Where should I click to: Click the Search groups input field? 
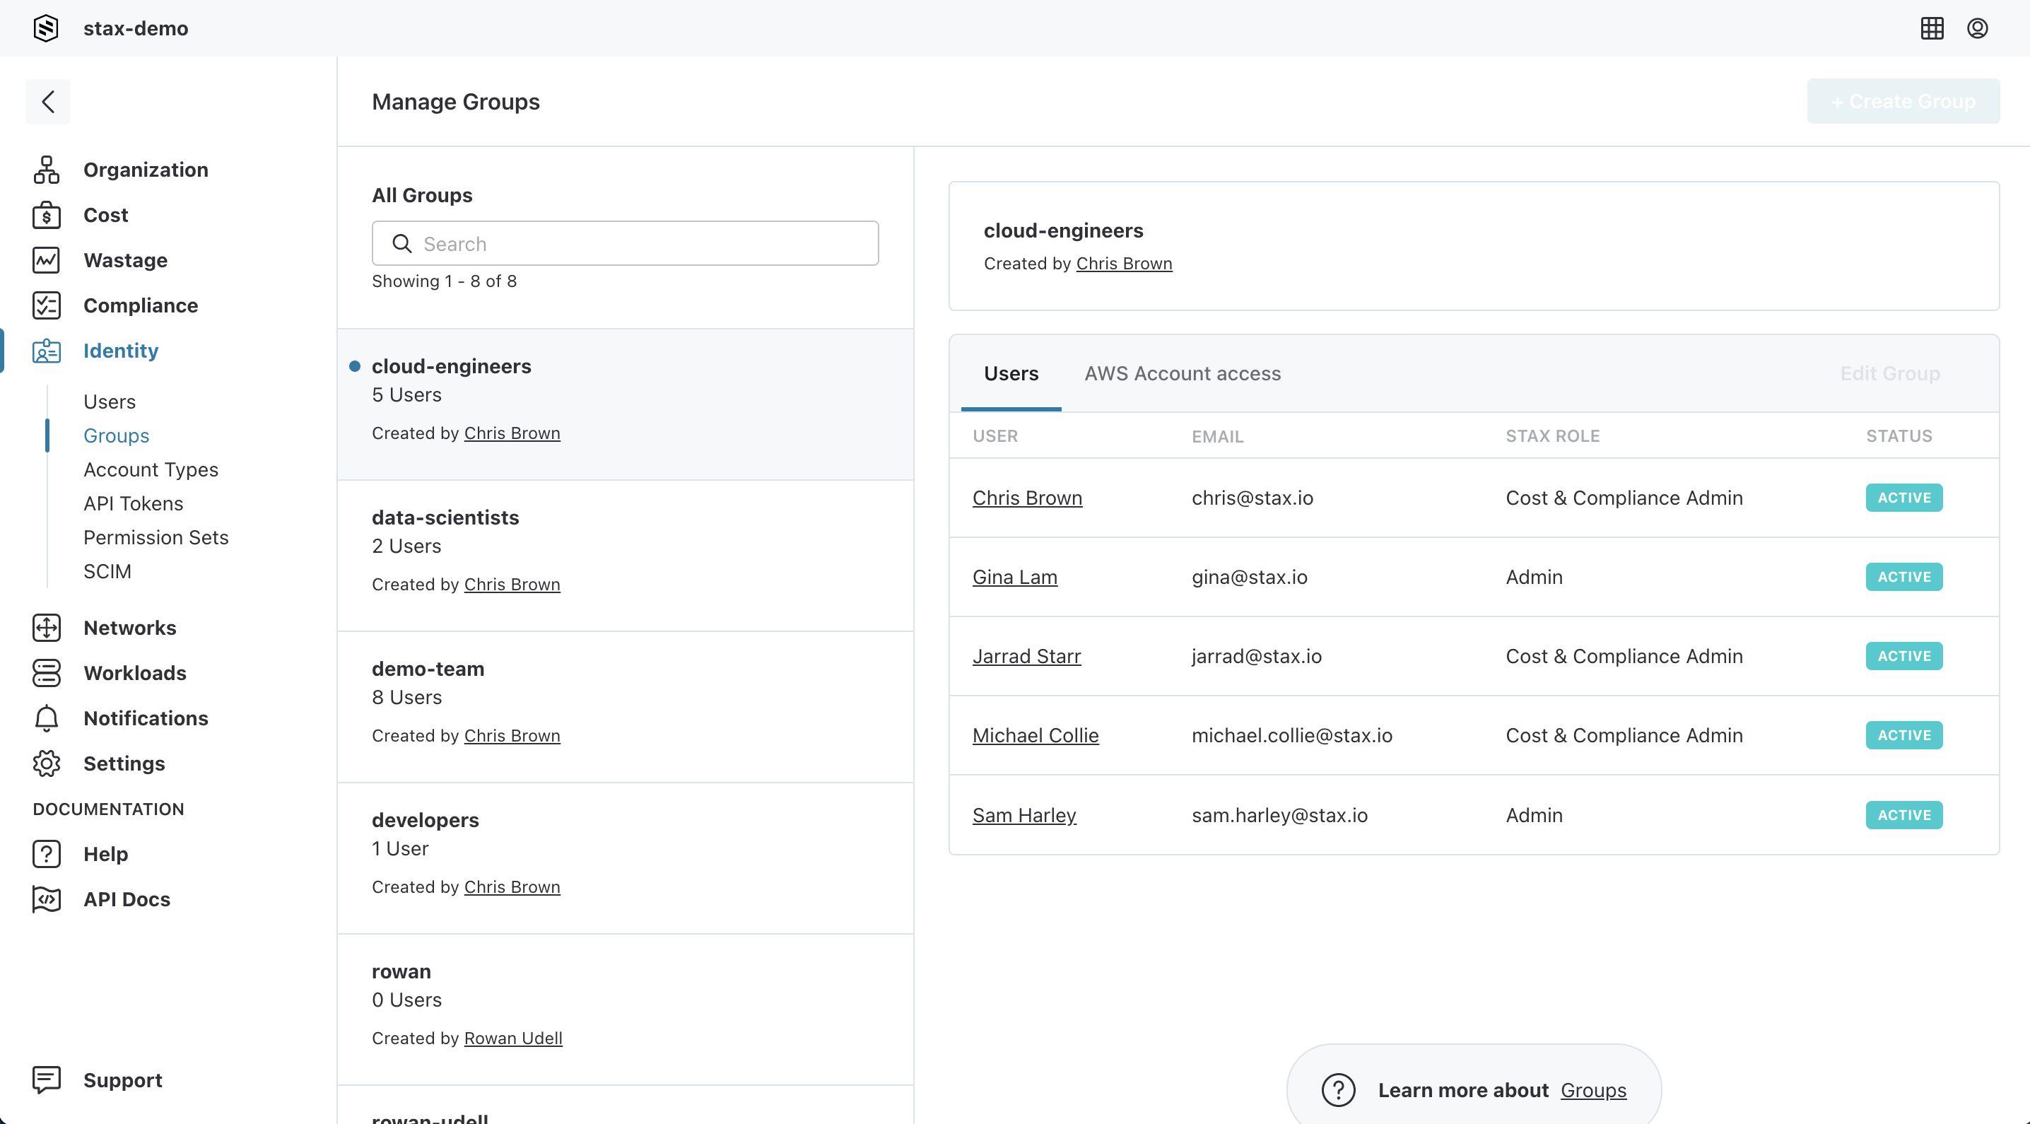click(x=626, y=244)
